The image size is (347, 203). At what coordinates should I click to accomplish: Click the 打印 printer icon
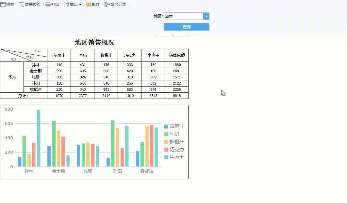(48, 5)
